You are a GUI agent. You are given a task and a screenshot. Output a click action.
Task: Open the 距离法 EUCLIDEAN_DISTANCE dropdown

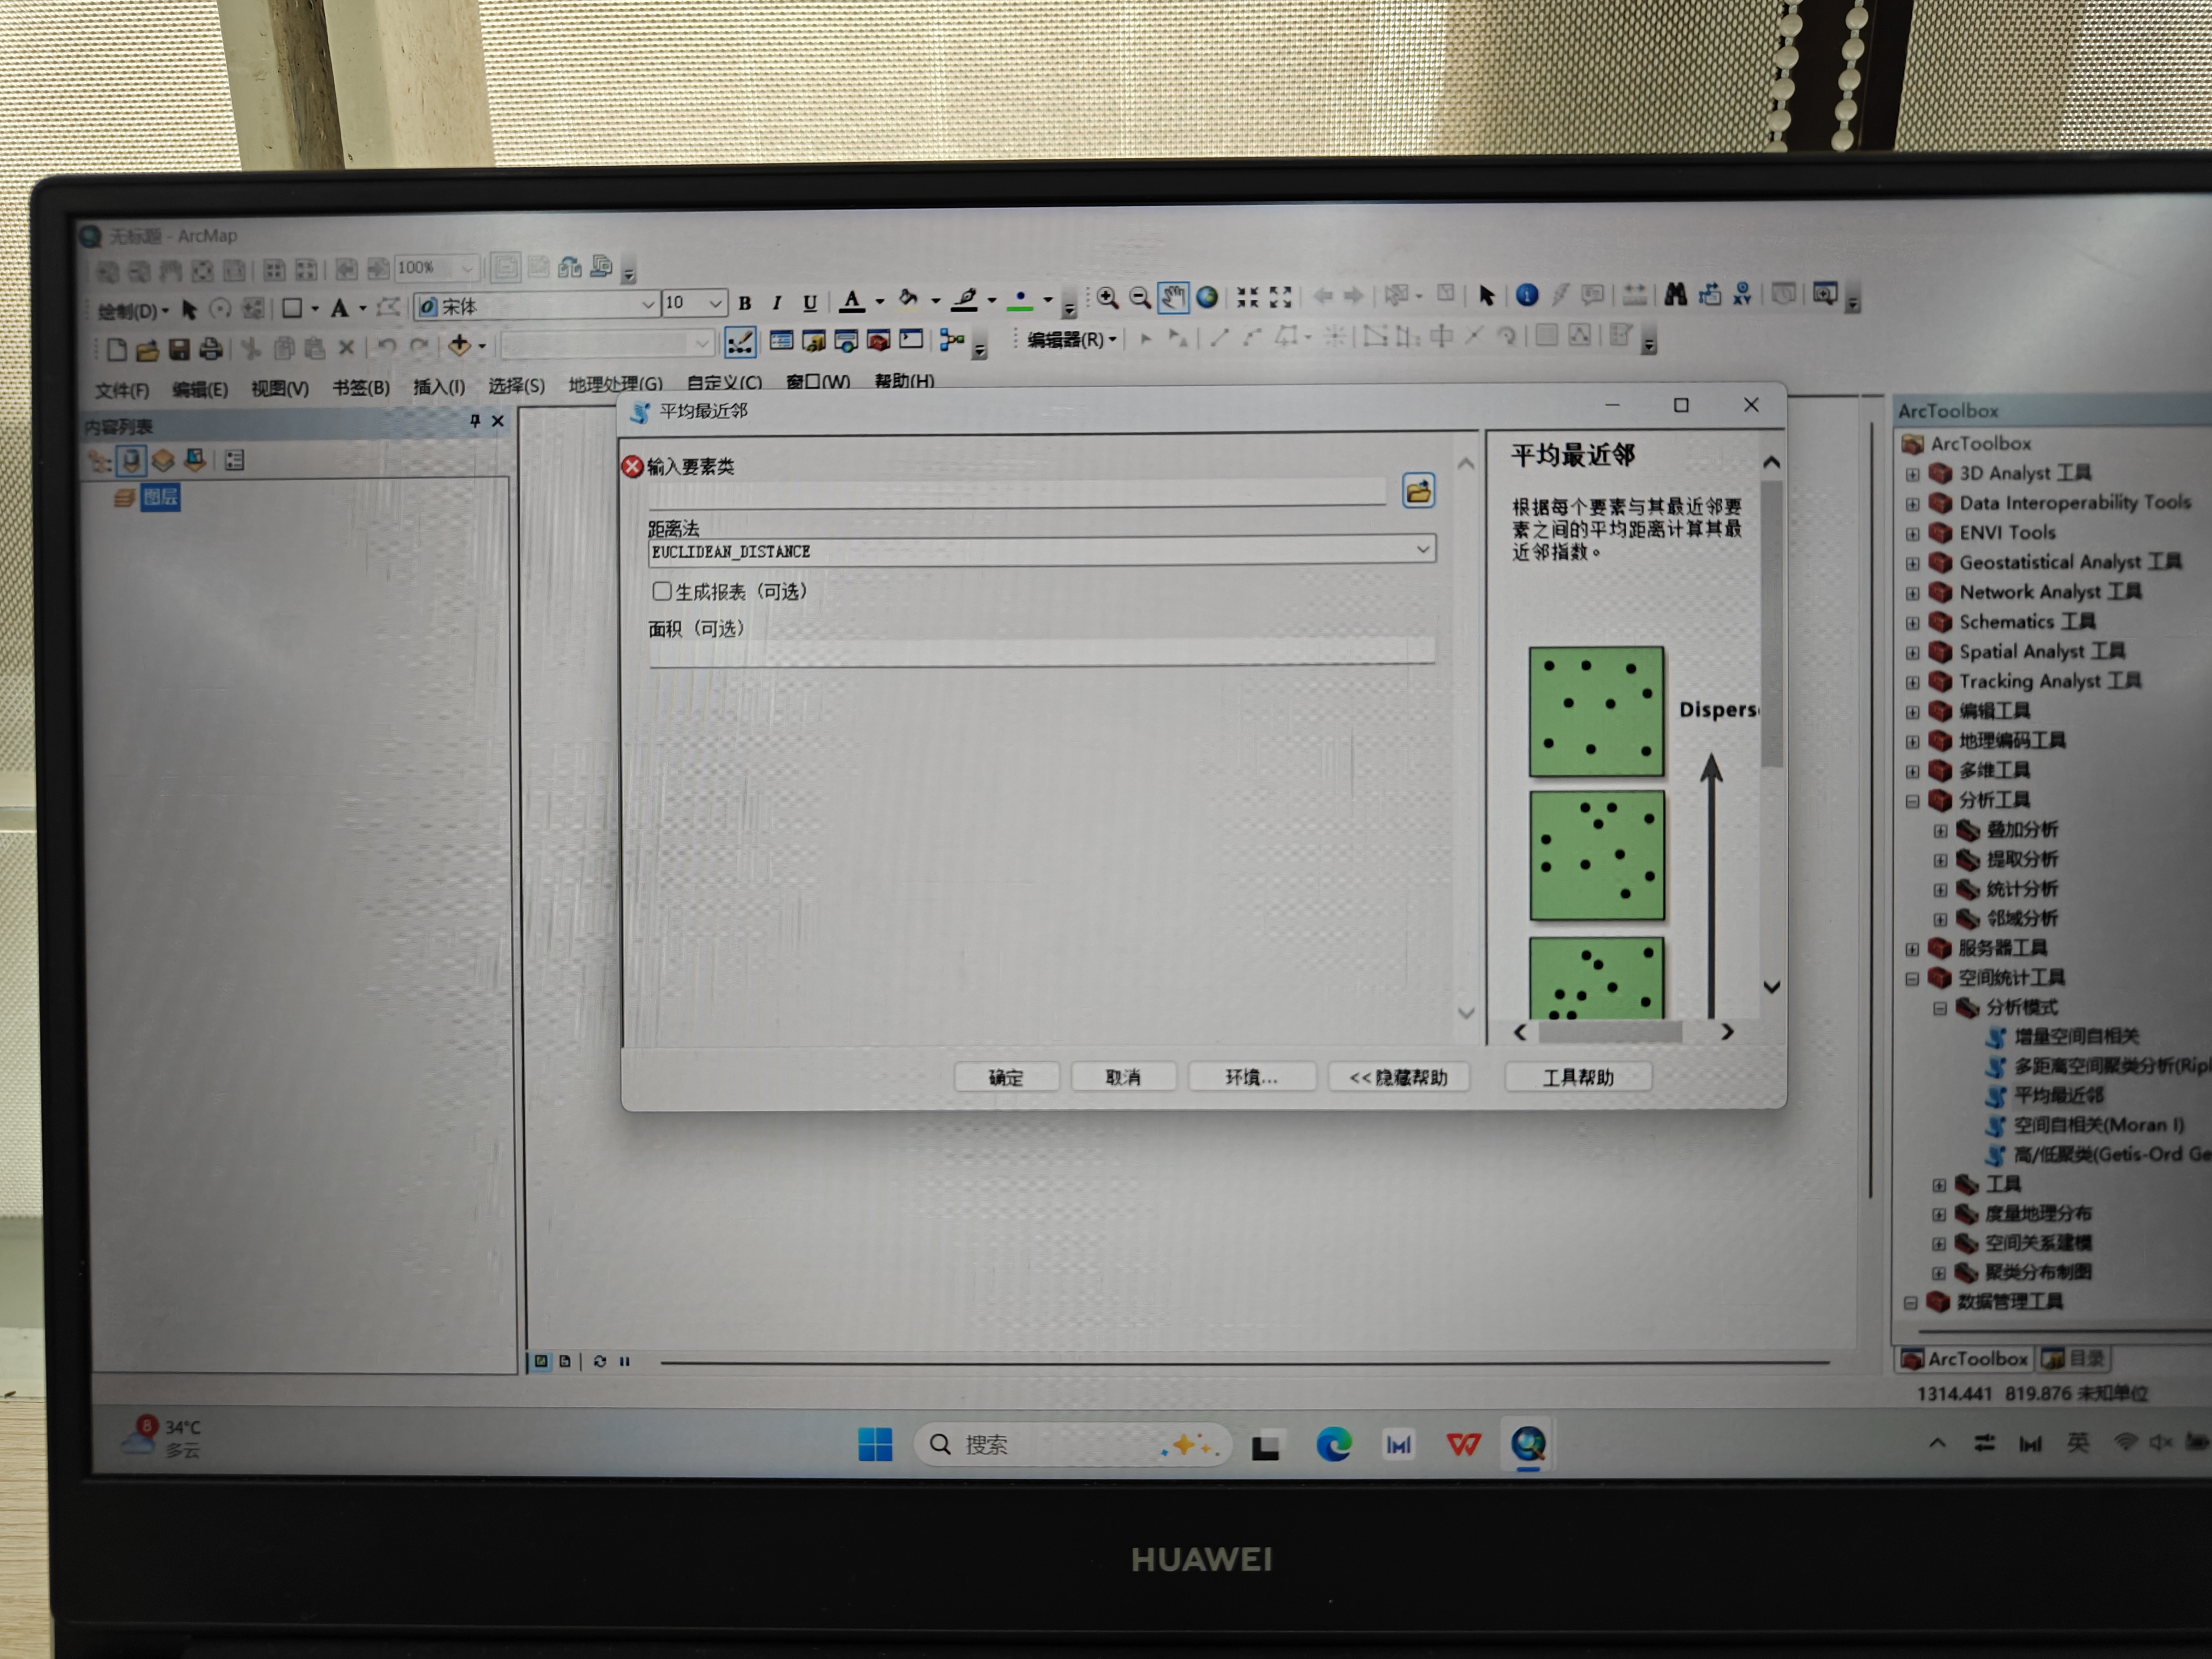1422,549
